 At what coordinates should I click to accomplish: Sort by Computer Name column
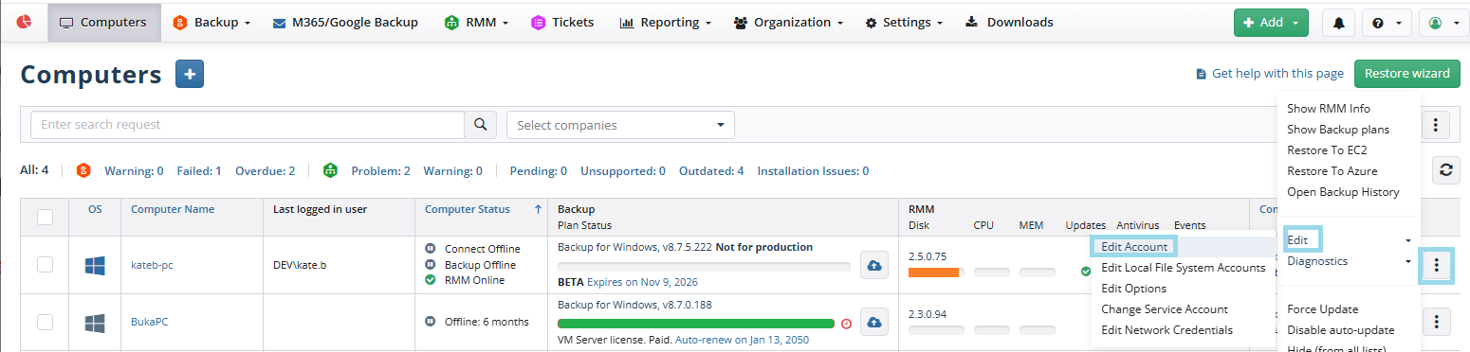point(173,209)
